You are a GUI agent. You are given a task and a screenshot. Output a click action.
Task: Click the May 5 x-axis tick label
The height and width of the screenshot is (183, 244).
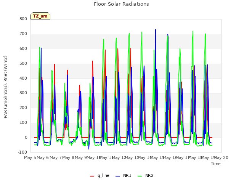click(x=30, y=157)
